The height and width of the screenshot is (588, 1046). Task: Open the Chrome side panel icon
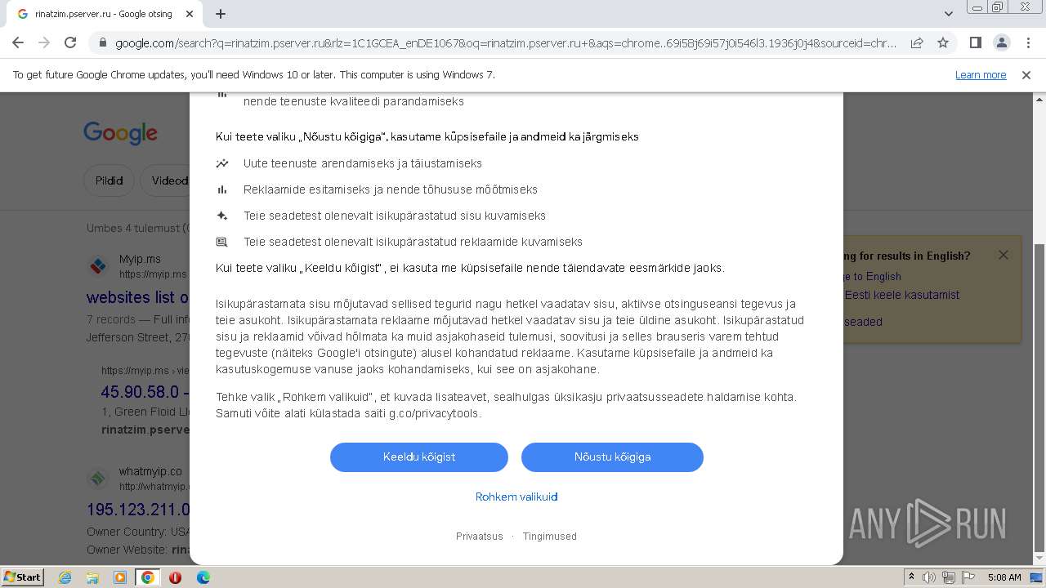click(x=975, y=42)
